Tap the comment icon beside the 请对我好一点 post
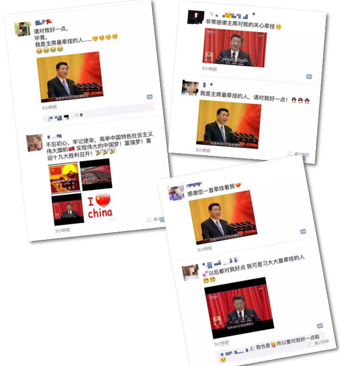The image size is (340, 366). pos(149,97)
